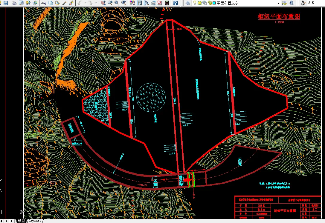Toggle freeze in current viewport icon
The width and height of the screenshot is (325, 223).
click(205, 3)
